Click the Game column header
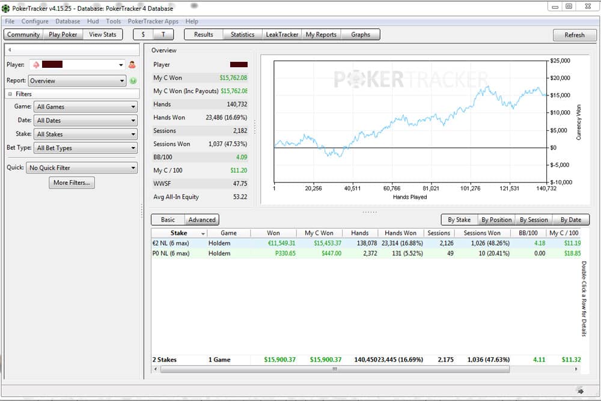Image resolution: width=601 pixels, height=401 pixels. point(229,233)
